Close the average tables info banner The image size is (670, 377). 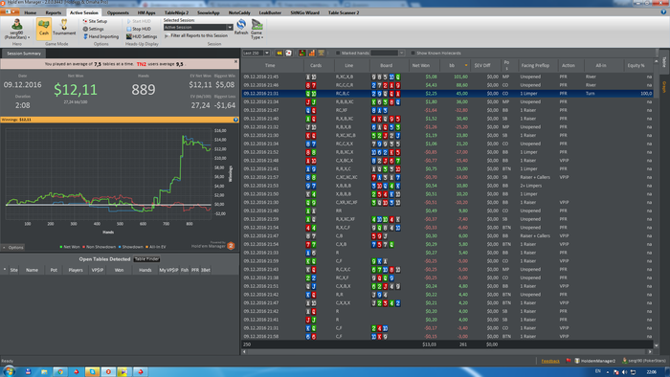pos(235,62)
